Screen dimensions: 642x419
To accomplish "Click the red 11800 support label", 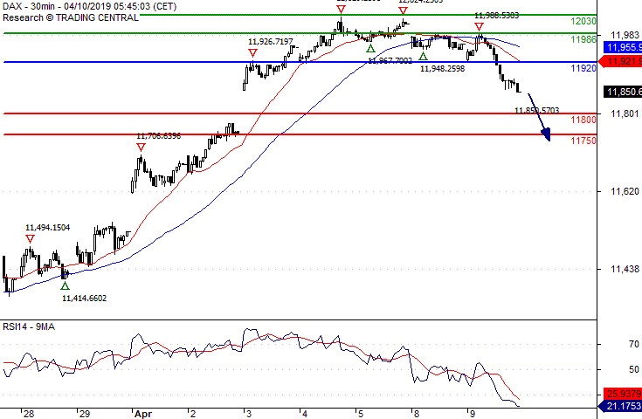I will (x=583, y=120).
